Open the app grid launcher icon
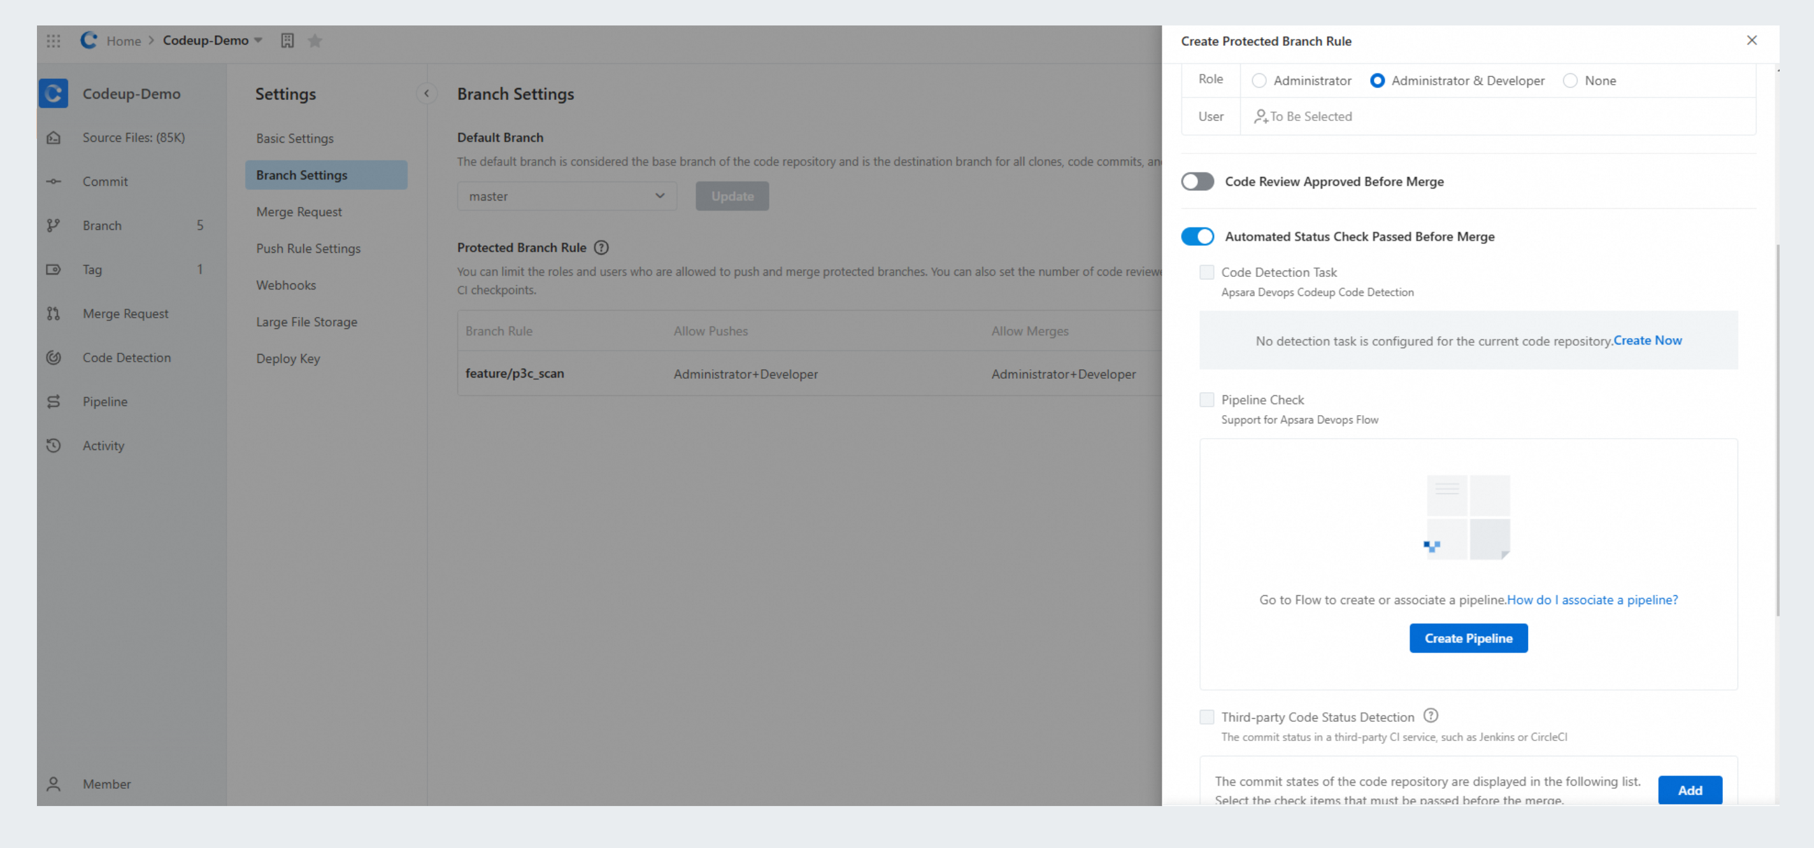This screenshot has width=1814, height=848. [x=54, y=41]
